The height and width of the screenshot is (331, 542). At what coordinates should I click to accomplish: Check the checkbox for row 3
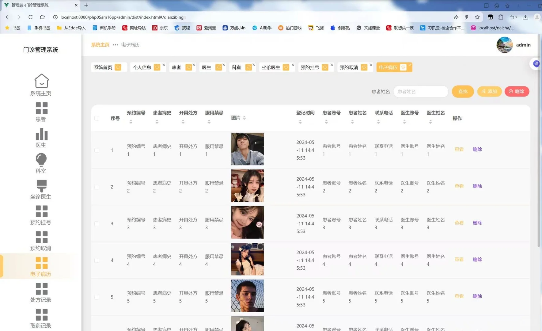97,224
